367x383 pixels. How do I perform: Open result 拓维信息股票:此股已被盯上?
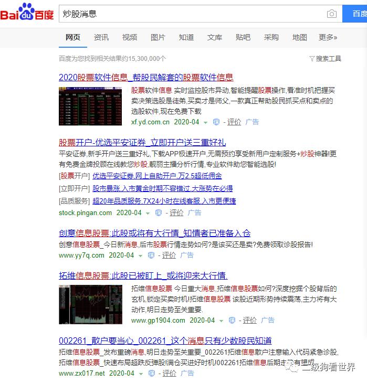143,275
